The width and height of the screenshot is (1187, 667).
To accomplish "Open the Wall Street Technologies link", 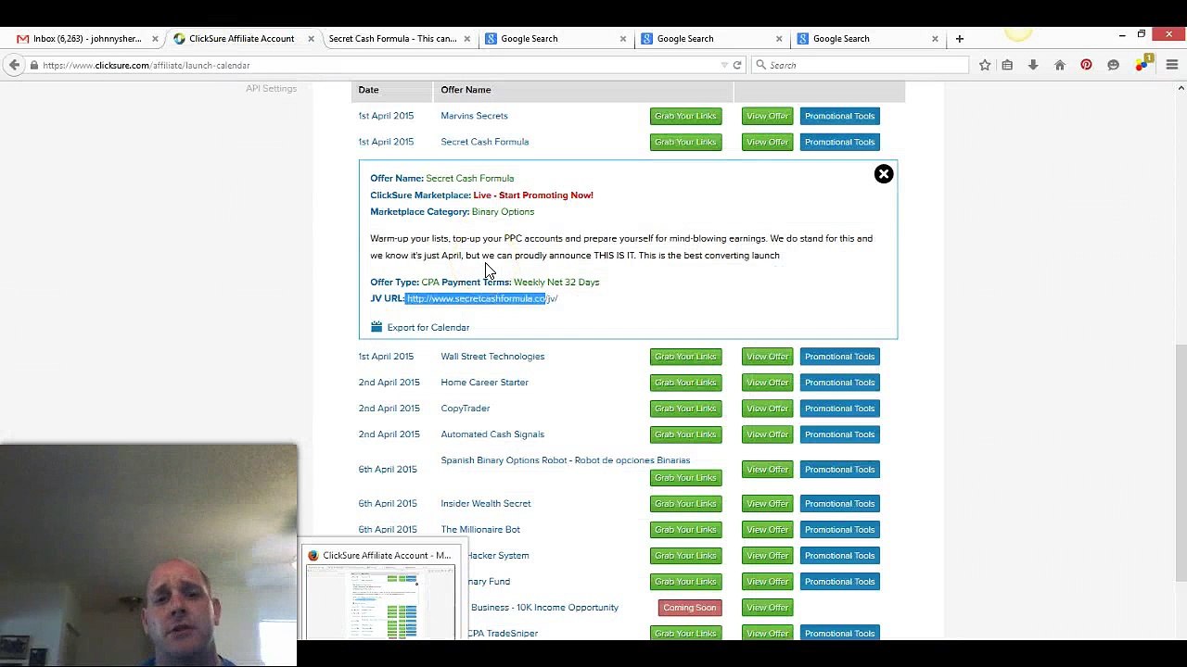I will point(492,356).
